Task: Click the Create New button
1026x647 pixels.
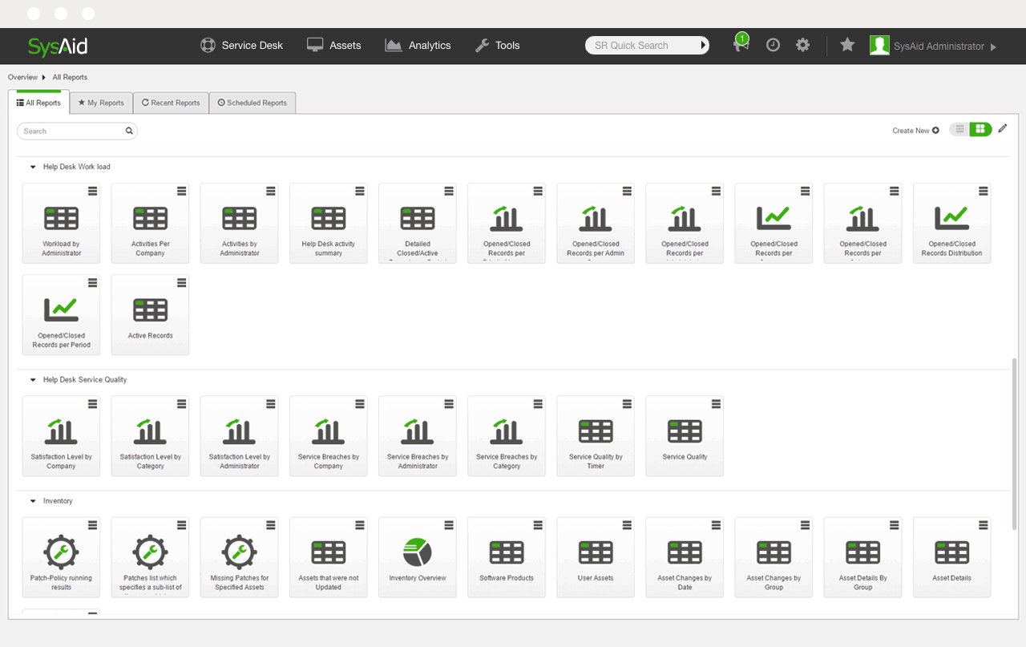Action: pos(914,130)
